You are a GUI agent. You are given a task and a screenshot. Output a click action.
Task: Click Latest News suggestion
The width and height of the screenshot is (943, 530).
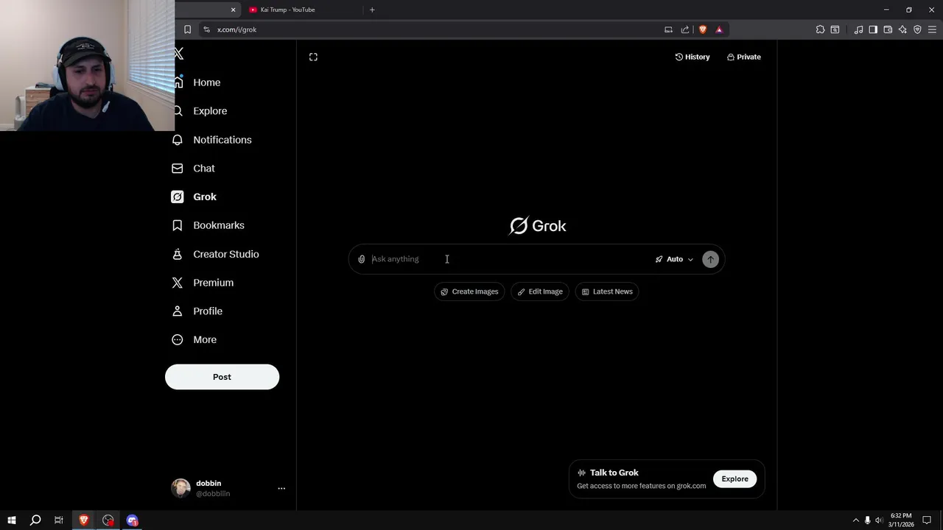607,291
